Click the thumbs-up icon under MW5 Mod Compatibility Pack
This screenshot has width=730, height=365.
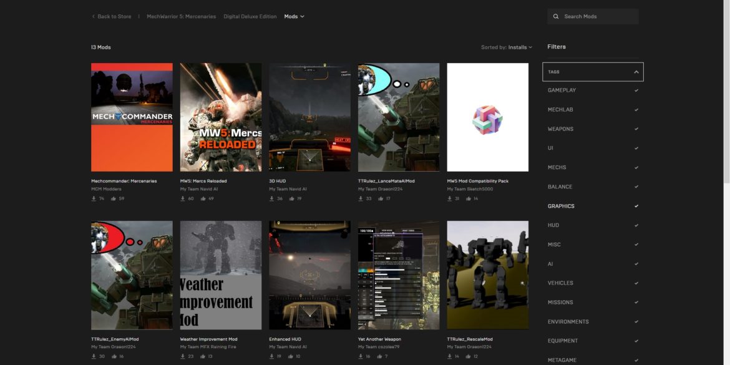(469, 199)
